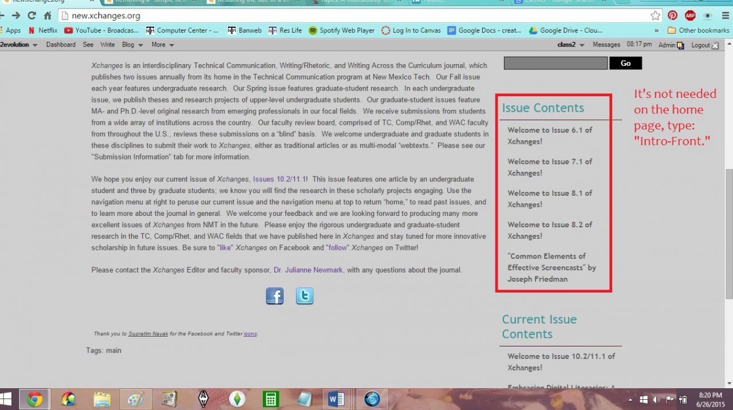The width and height of the screenshot is (733, 410).
Task: Open Microsoft Word from the taskbar
Action: (337, 399)
